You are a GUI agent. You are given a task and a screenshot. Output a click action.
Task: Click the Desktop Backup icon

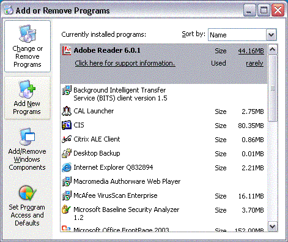point(67,153)
